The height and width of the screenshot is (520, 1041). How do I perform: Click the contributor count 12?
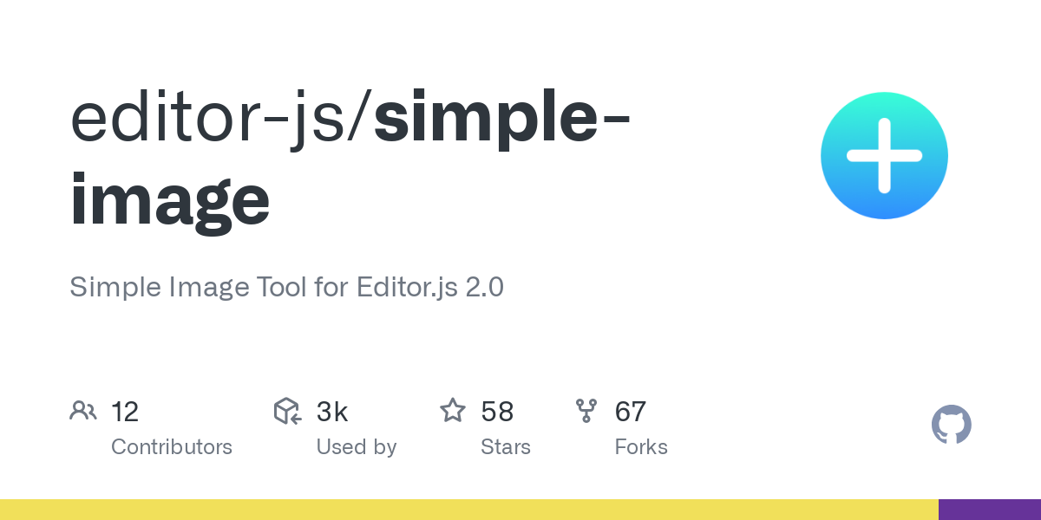[125, 412]
